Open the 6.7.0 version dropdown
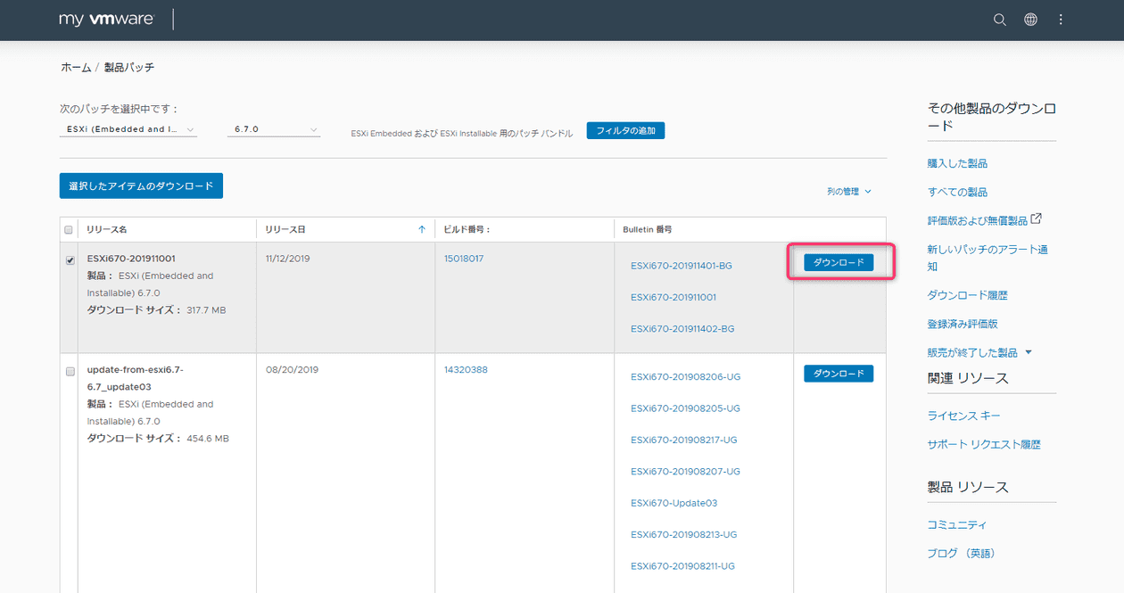1124x593 pixels. [x=273, y=129]
